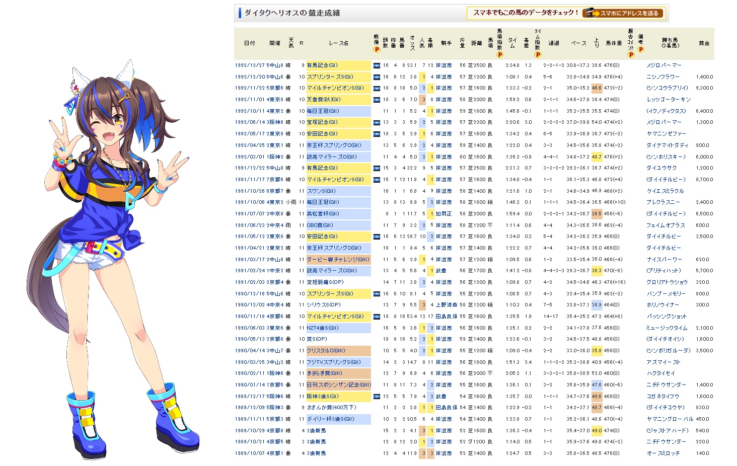737x466 pixels.
Task: Play video icon for 1992/12/27 有馬記念 row
Action: (x=377, y=65)
